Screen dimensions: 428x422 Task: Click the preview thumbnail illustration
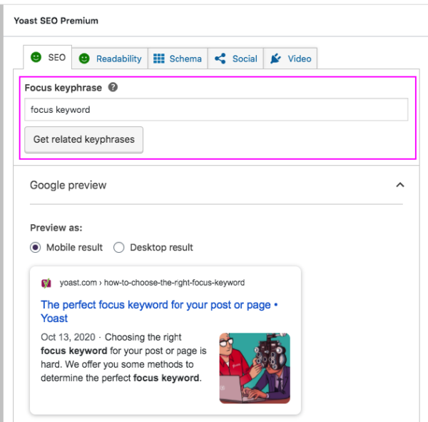click(x=255, y=368)
